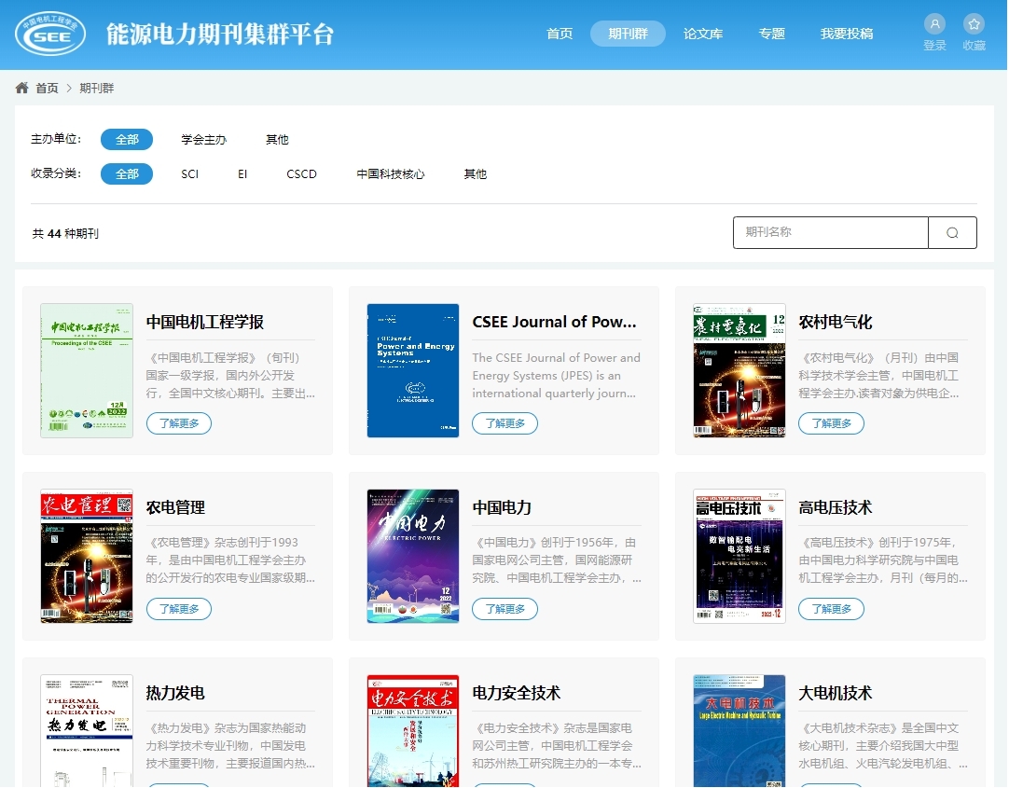Viewport: 1009px width, 788px height.
Task: Filter journals by EI index
Action: point(242,174)
